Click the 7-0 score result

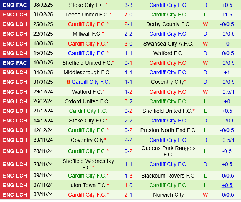(x=129, y=15)
